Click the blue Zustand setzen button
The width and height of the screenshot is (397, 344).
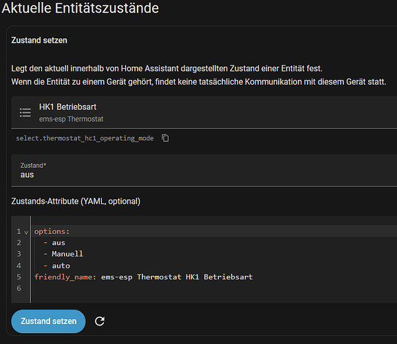tap(48, 321)
